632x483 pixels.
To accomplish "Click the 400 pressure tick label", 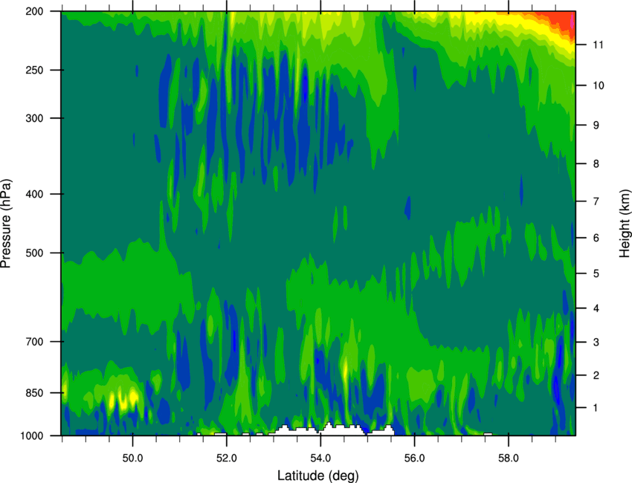I will click(x=34, y=194).
